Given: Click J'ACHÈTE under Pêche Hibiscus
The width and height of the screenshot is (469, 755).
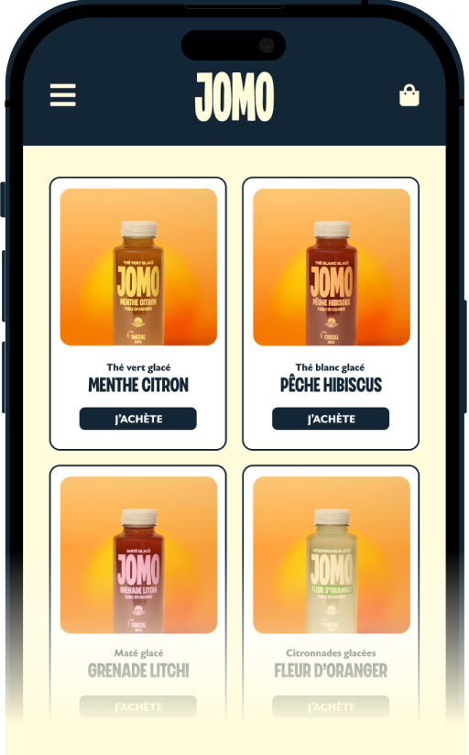Looking at the screenshot, I should point(331,419).
